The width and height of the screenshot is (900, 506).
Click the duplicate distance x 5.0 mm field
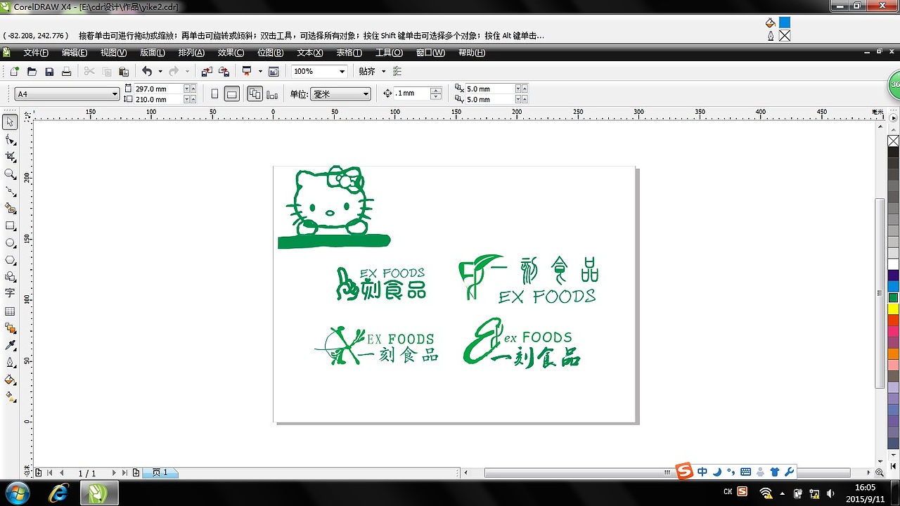coord(489,89)
